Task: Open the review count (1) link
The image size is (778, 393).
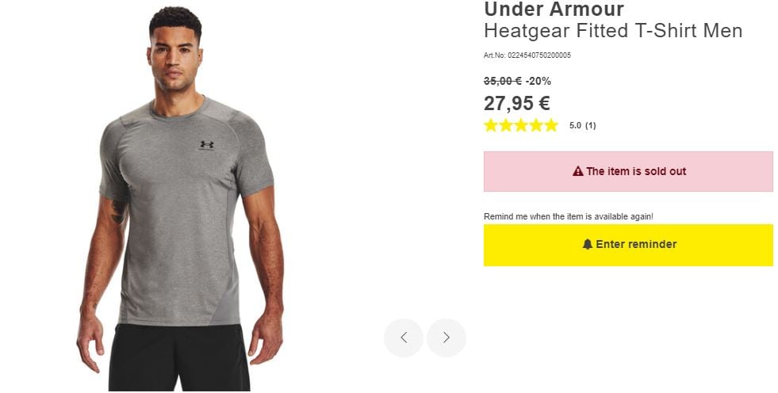Action: [591, 125]
